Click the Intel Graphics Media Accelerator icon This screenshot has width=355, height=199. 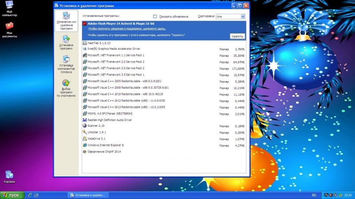click(85, 49)
